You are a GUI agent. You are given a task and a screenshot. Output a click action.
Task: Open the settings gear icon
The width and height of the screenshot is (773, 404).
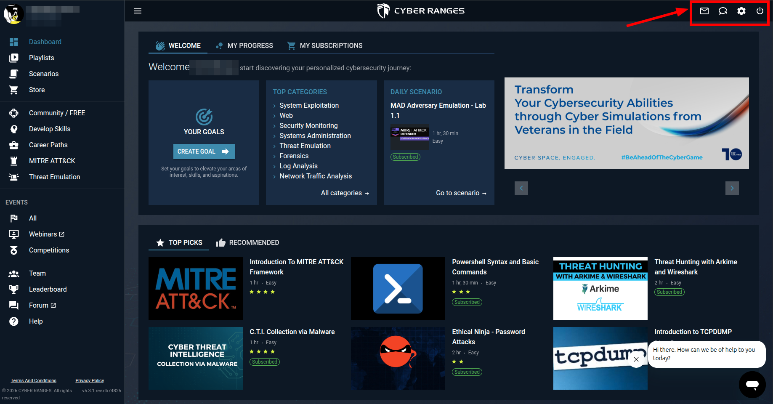[741, 11]
